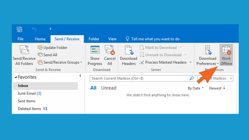Show All messages filter
This screenshot has height=140, width=249.
[93, 88]
